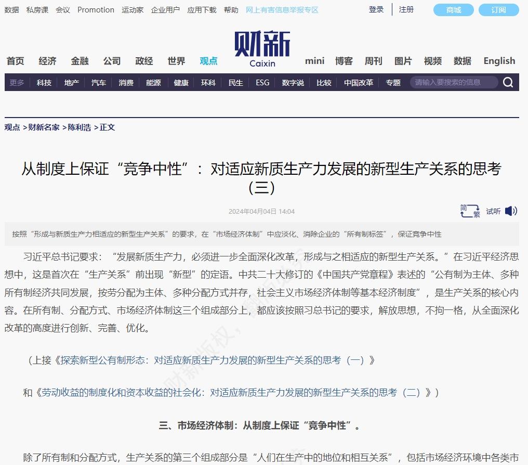
Task: Click the 注册 register link
Action: point(406,10)
